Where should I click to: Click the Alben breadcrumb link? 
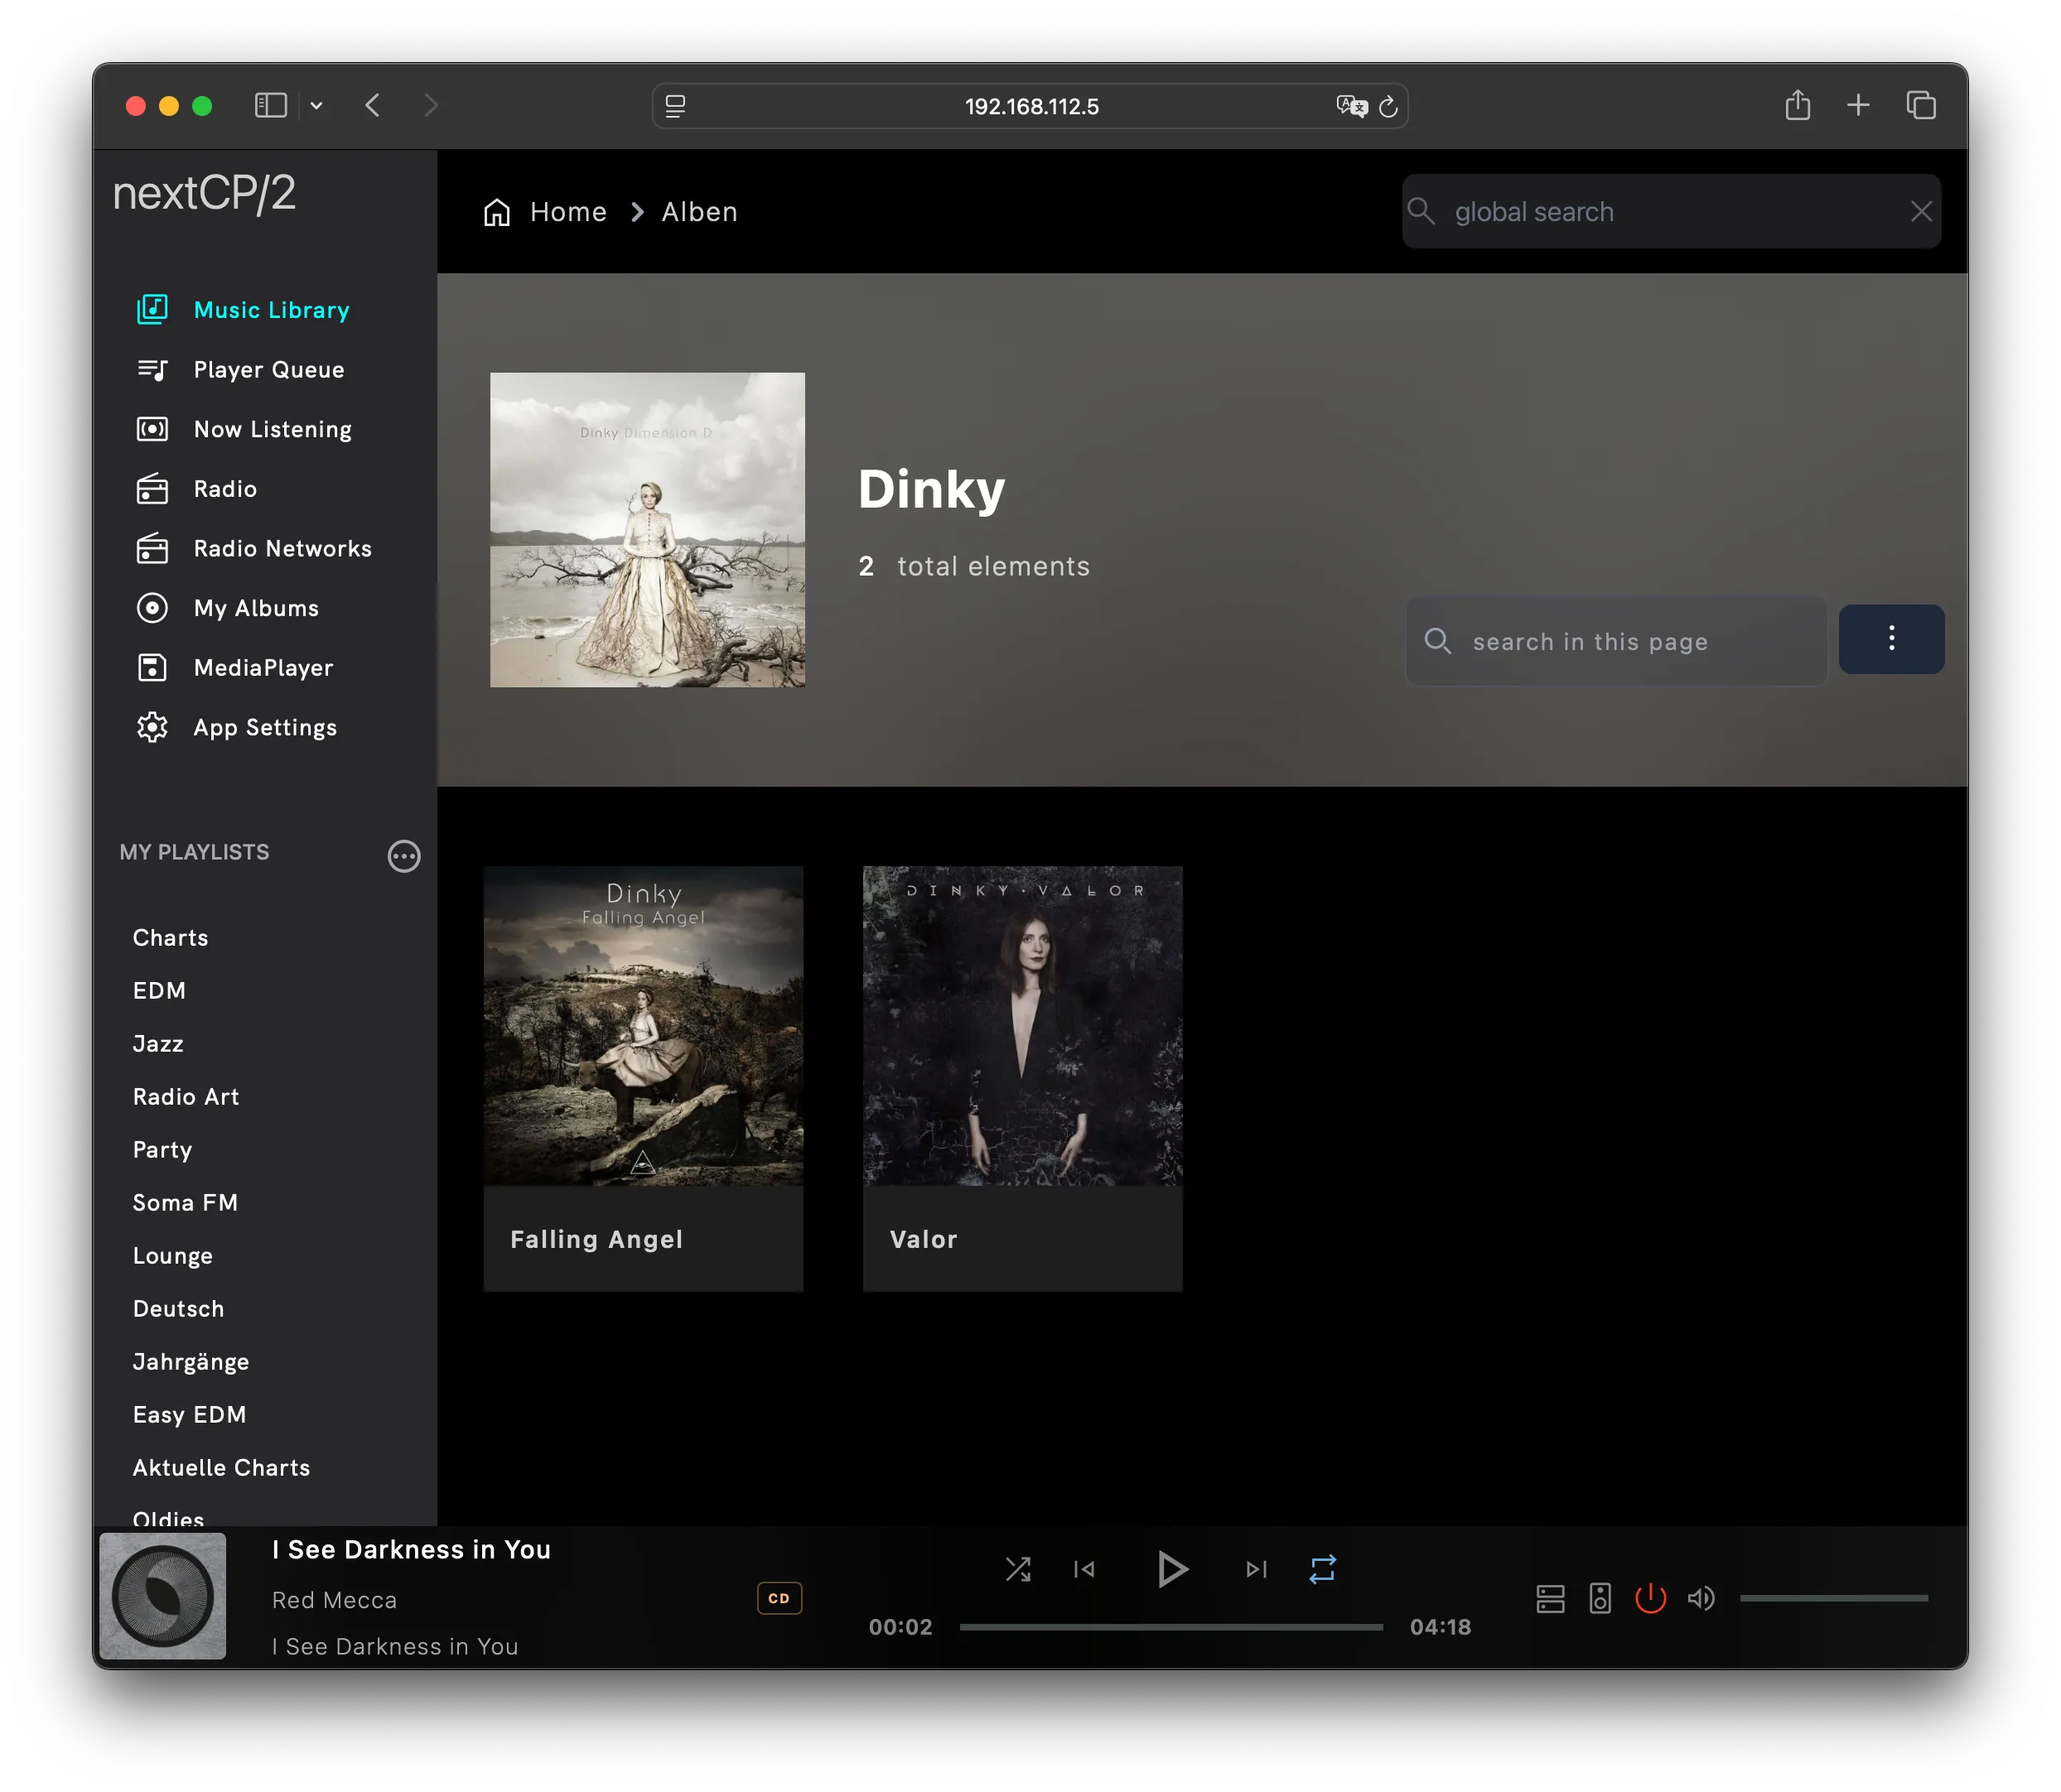[699, 212]
